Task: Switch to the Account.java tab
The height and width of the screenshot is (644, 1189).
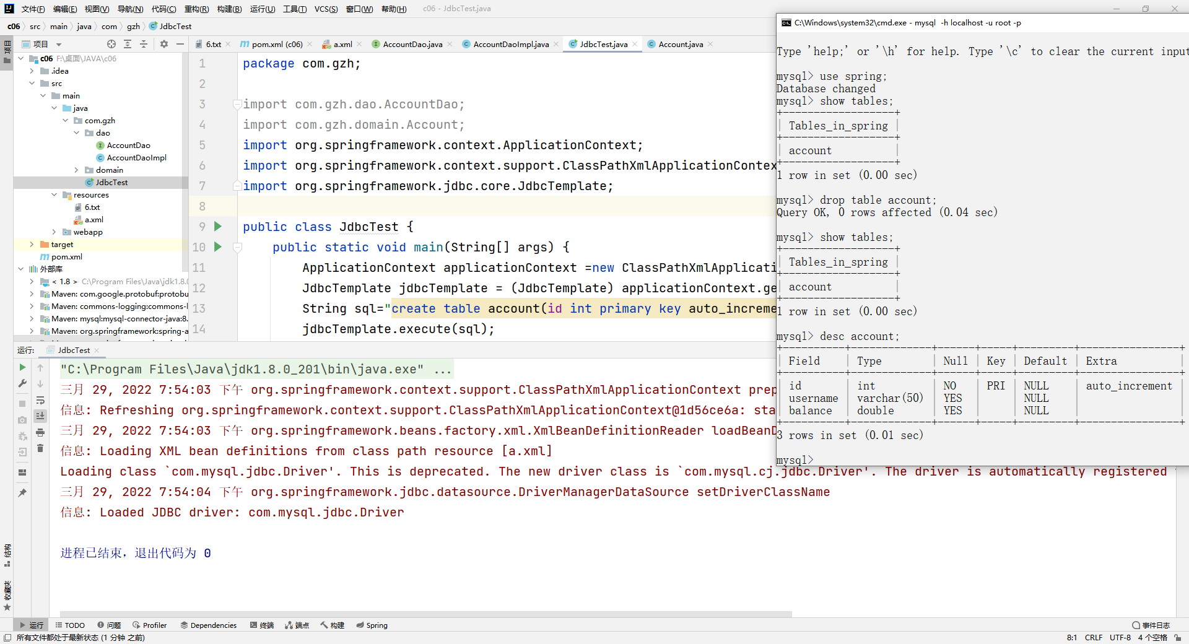Action: point(680,44)
